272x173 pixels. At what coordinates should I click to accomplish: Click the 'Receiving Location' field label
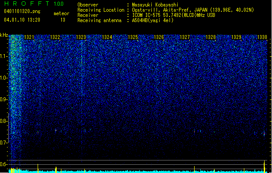click(x=101, y=10)
